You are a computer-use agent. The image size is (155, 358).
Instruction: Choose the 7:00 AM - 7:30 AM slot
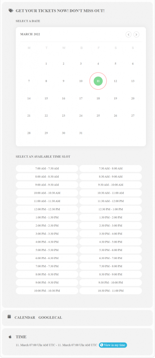tap(47, 169)
